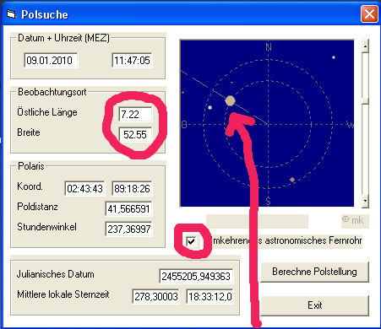Click the Stundenwinkel value field
The image size is (381, 329).
128,229
